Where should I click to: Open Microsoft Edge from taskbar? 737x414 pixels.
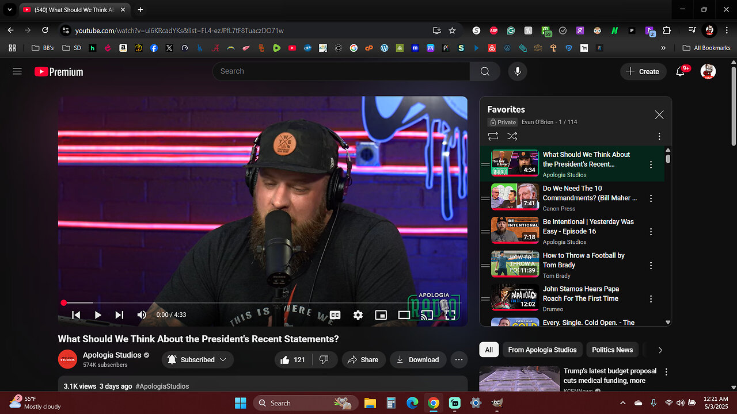[412, 403]
